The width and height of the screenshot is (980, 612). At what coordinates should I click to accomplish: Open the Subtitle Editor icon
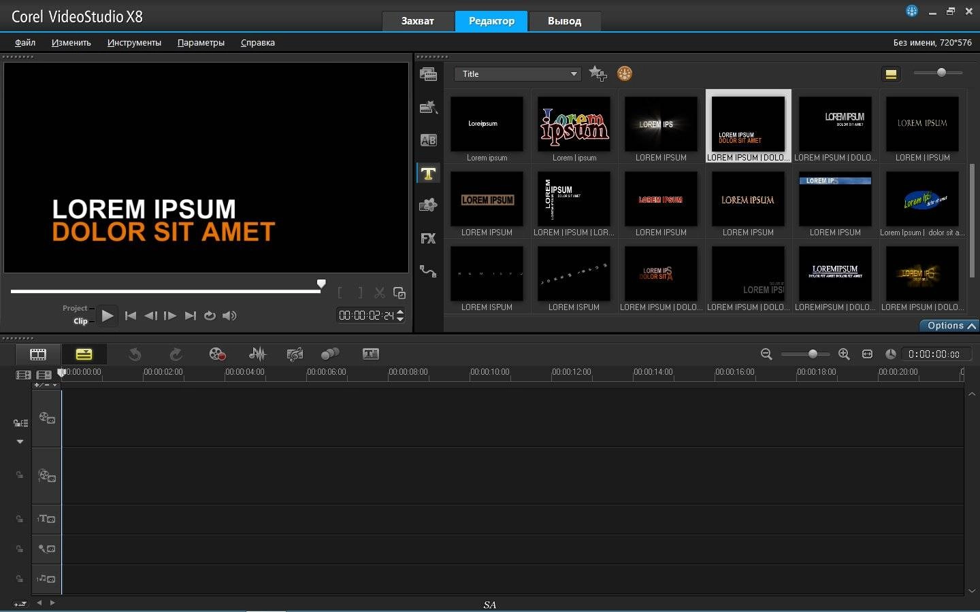point(371,354)
